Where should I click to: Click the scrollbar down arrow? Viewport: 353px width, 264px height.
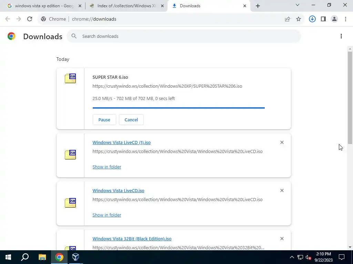350,247
